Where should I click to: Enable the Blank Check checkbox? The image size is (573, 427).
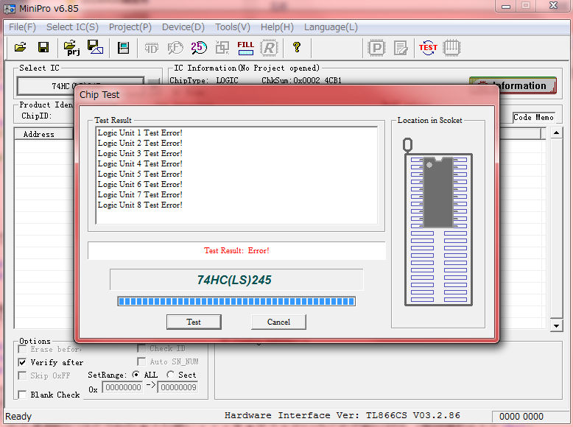[22, 395]
